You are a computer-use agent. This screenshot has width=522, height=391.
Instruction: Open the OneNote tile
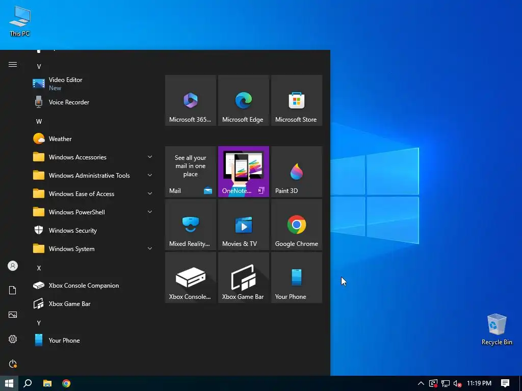[x=243, y=172]
